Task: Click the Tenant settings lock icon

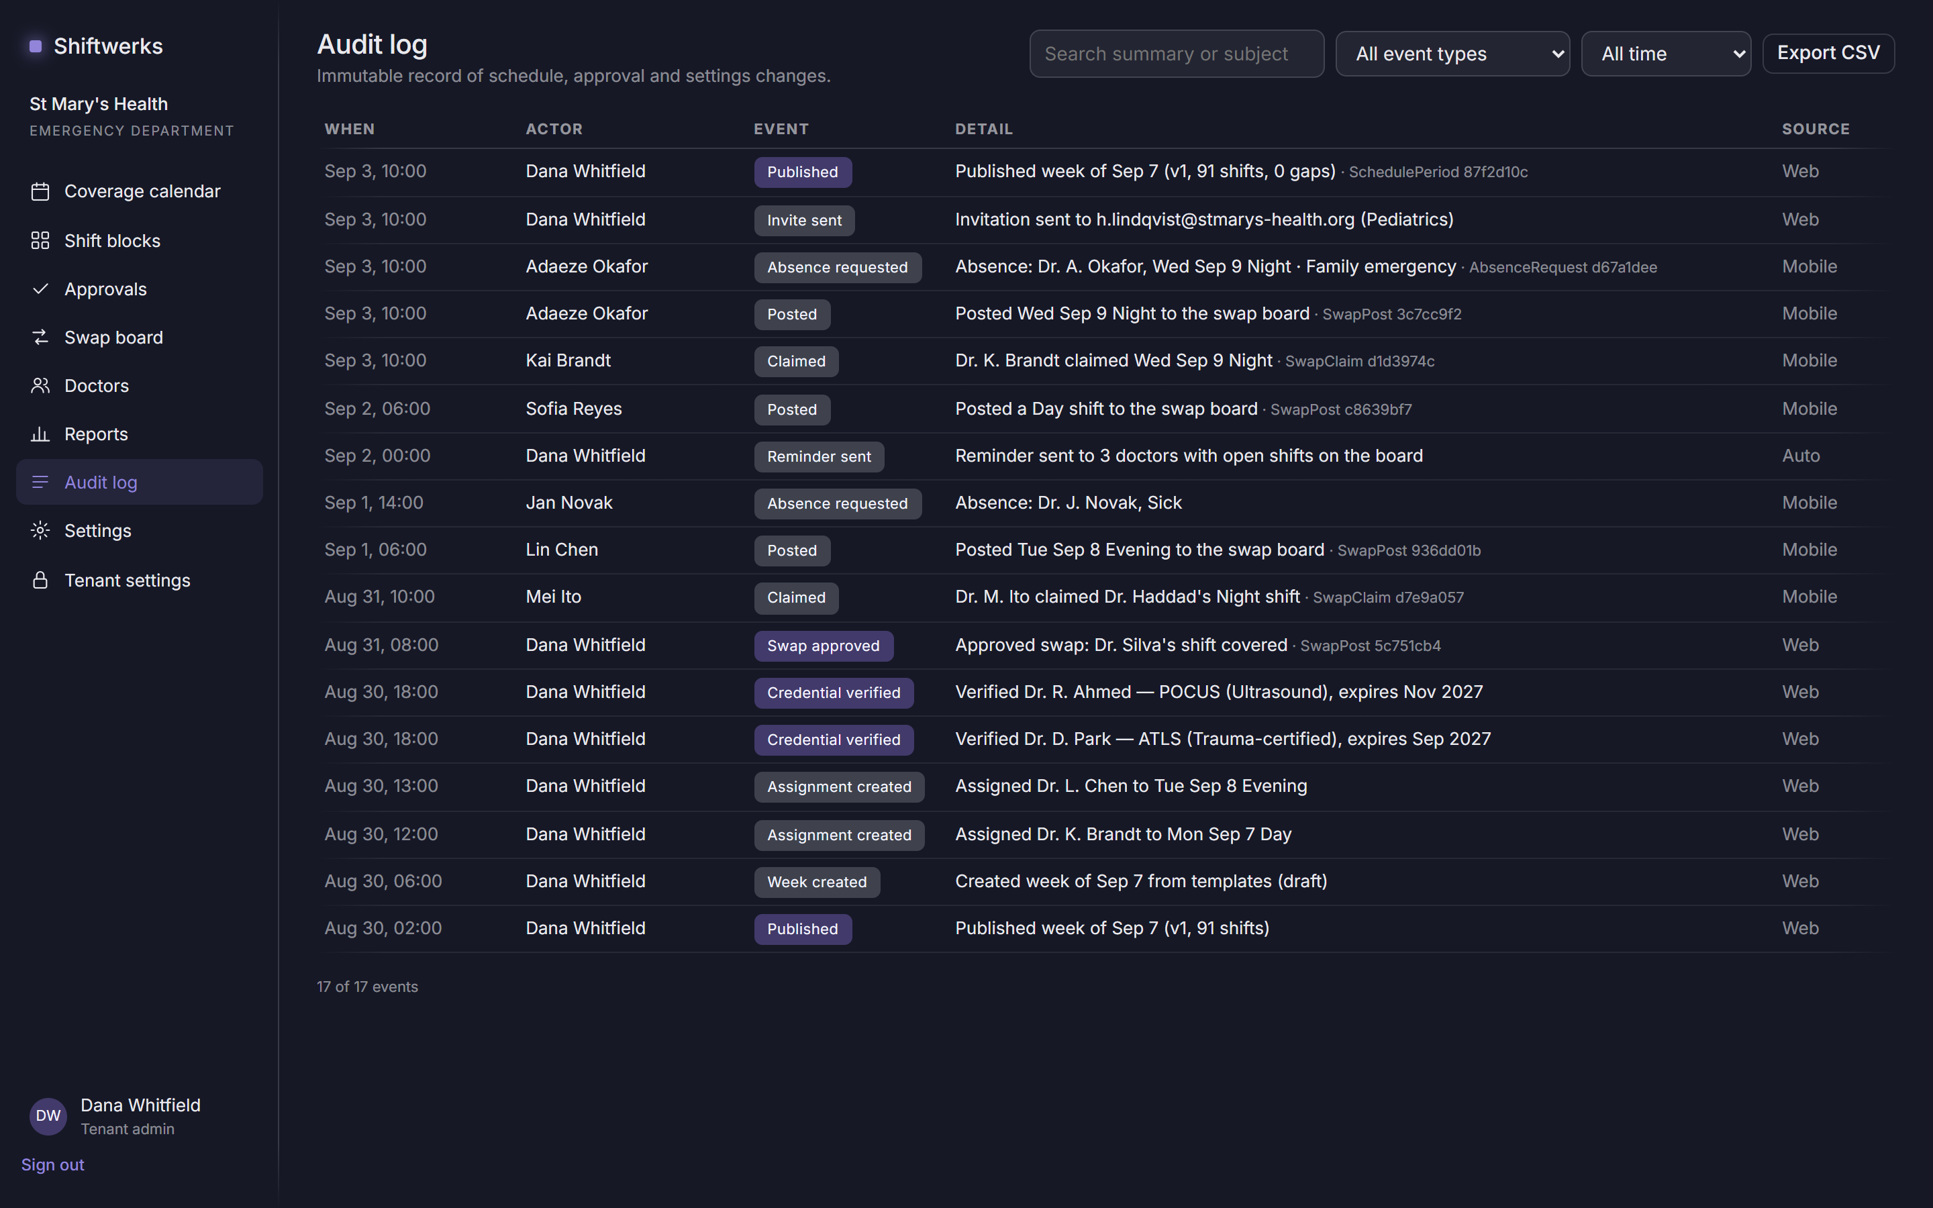Action: (x=40, y=580)
